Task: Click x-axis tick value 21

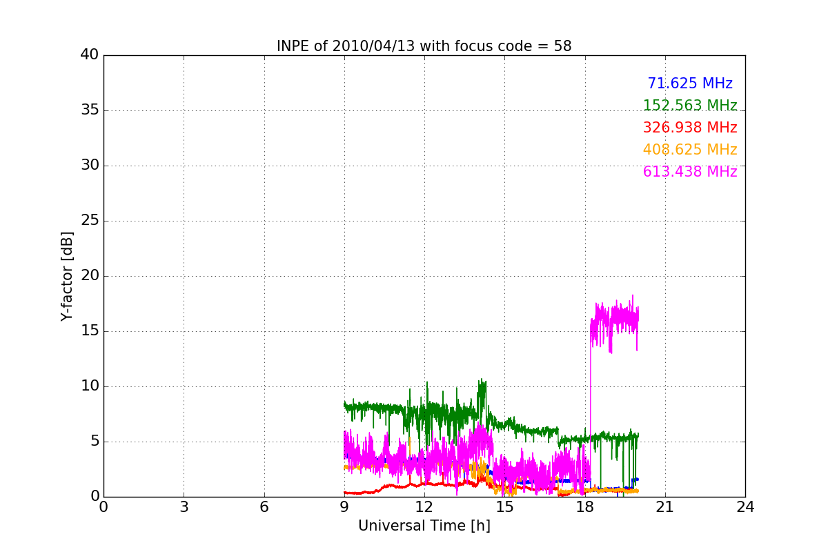Action: coord(665,507)
